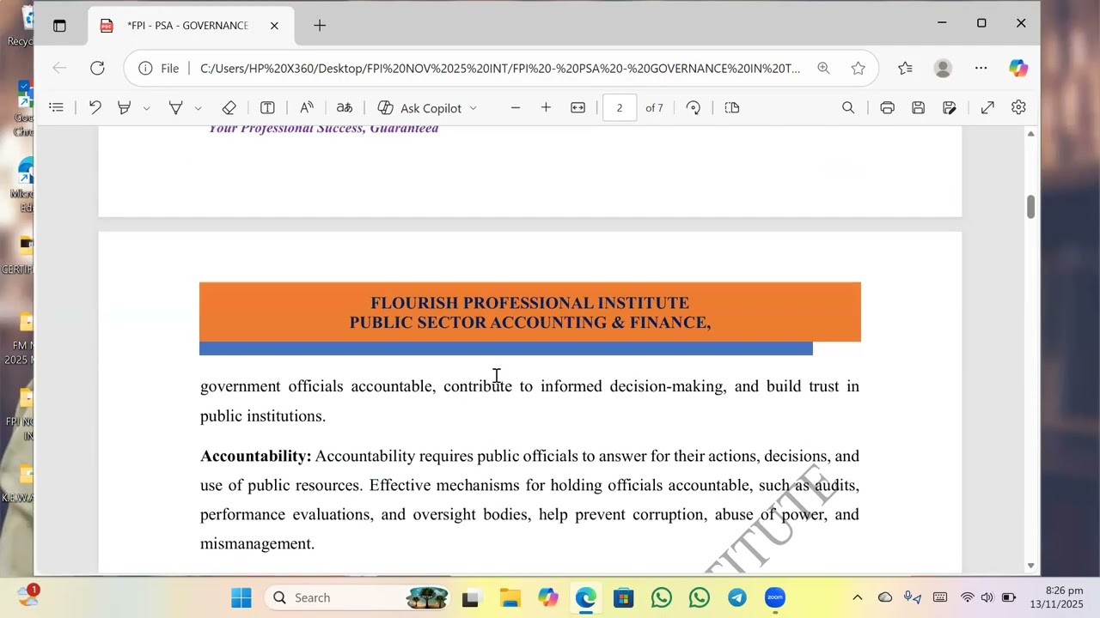The height and width of the screenshot is (618, 1100).
Task: Print the PDF document
Action: pos(888,107)
